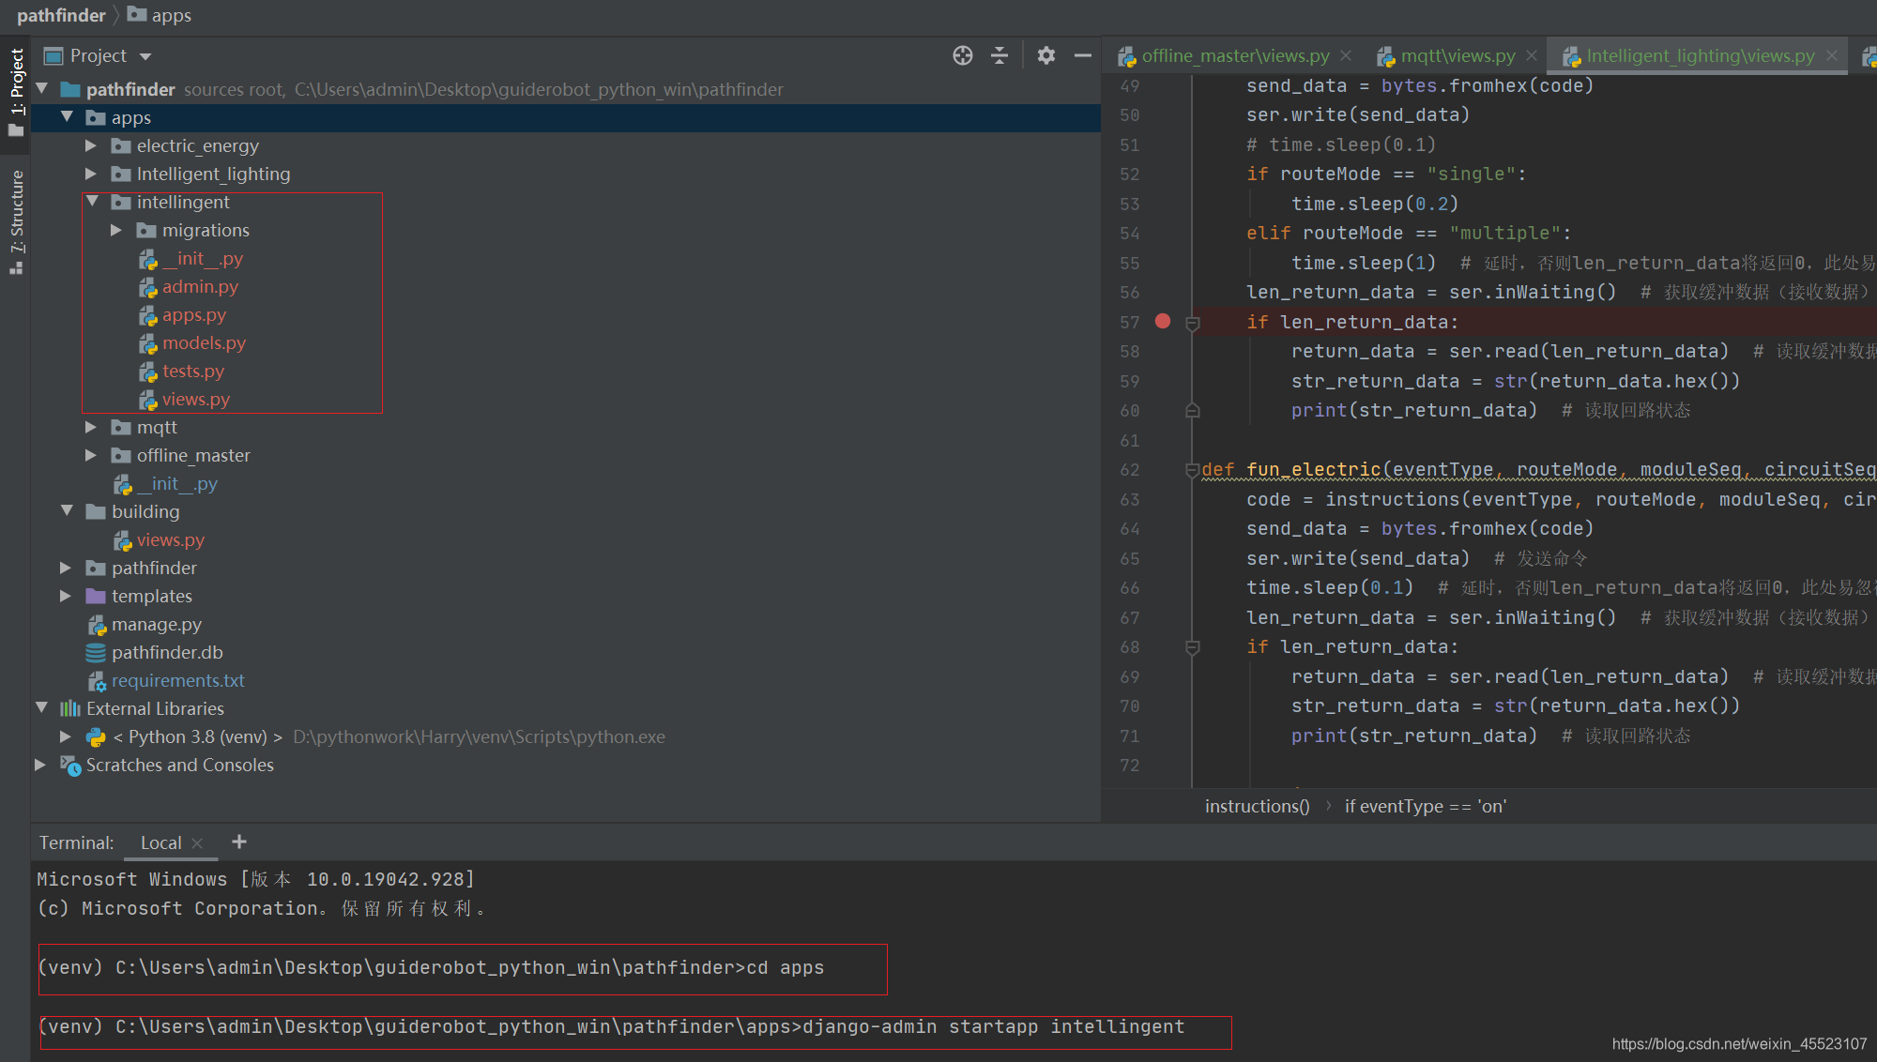Screen dimensions: 1877x1062
Task: Click the instructions() breadcrumb
Action: (1257, 806)
